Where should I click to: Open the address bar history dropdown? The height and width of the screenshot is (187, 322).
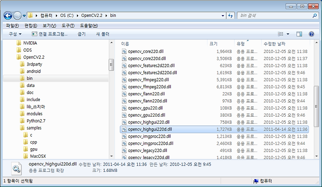[223, 16]
